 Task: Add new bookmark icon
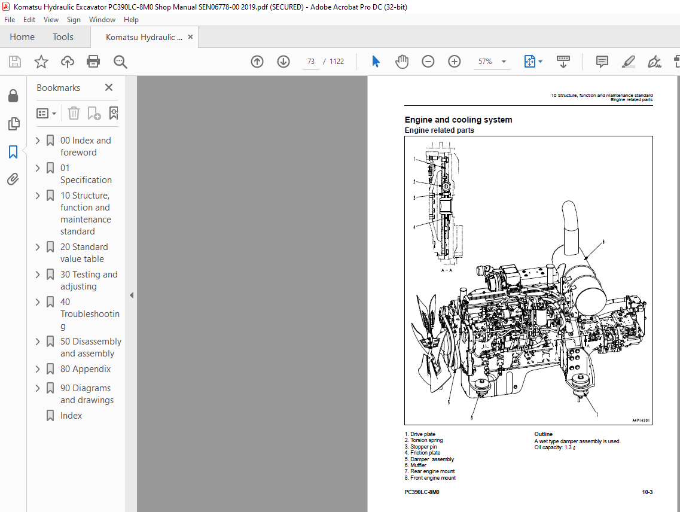coord(94,113)
